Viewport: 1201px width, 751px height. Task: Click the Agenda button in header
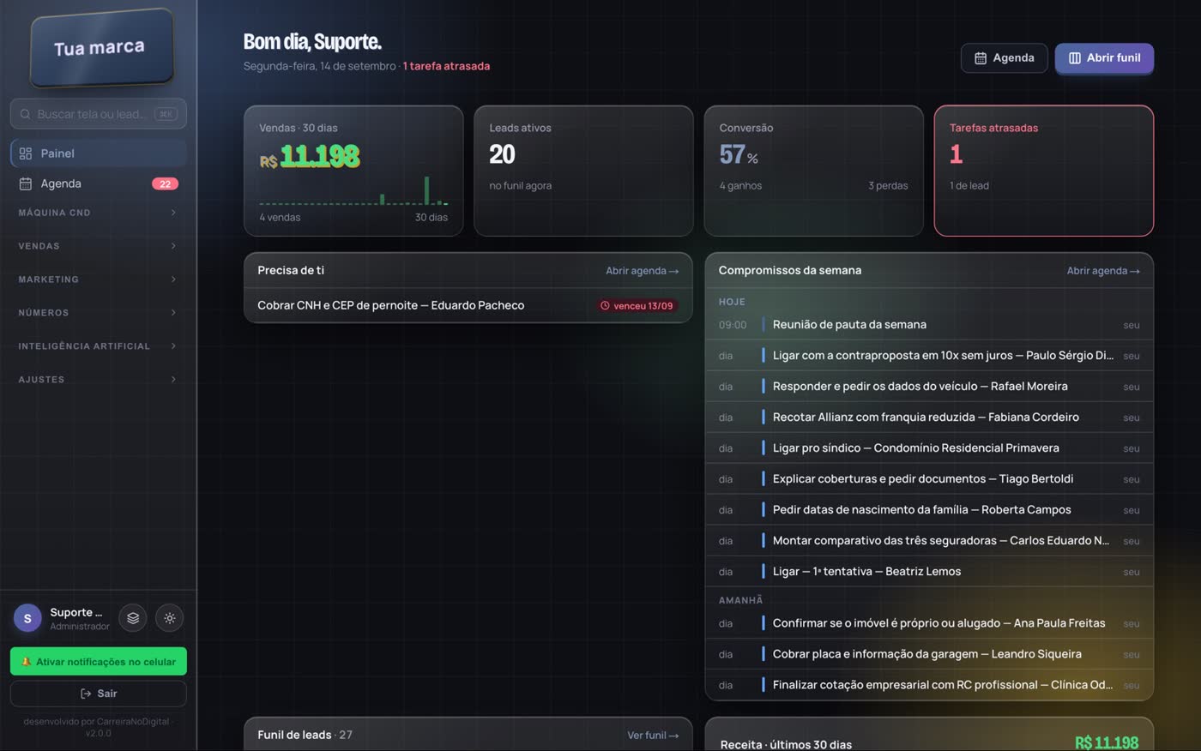(x=1004, y=58)
